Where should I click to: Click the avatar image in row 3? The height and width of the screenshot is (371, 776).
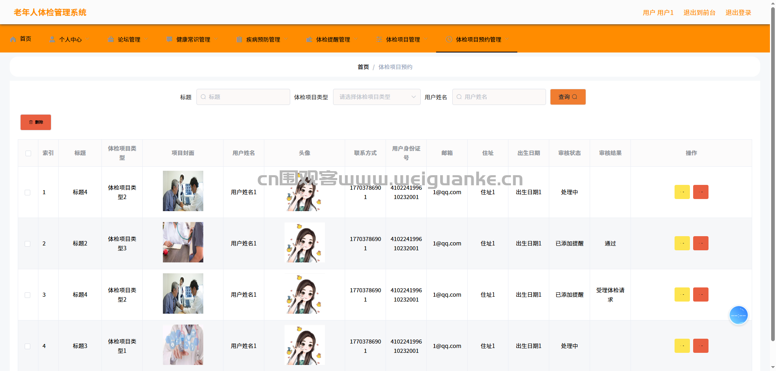pyautogui.click(x=305, y=293)
